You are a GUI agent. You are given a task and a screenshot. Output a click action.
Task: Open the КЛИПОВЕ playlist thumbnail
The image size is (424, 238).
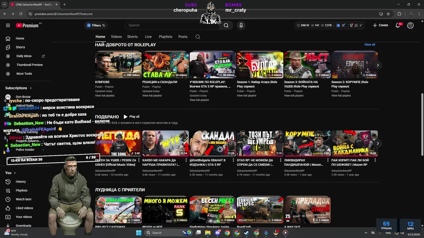tap(118, 65)
